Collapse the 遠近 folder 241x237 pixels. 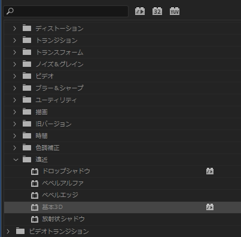pos(16,159)
